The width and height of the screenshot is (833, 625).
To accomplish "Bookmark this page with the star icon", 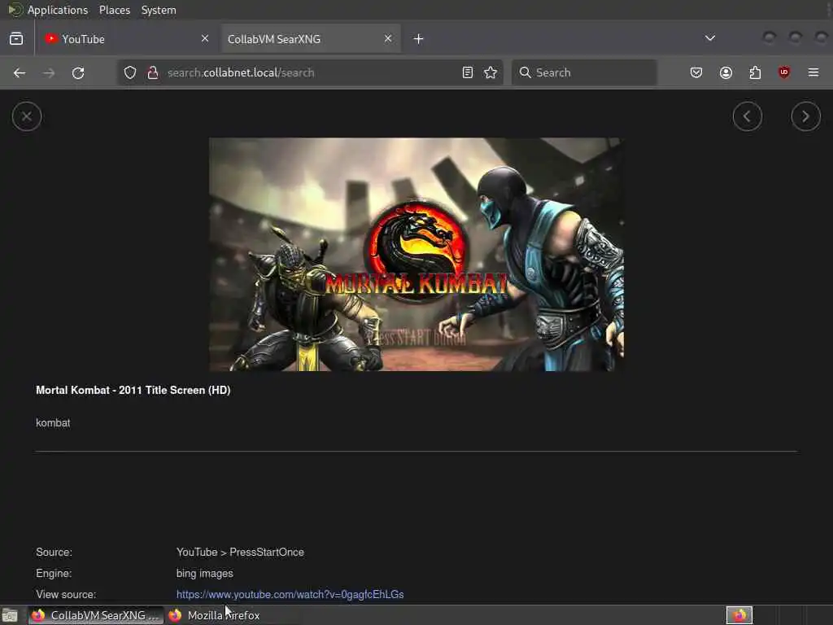I will (x=491, y=72).
